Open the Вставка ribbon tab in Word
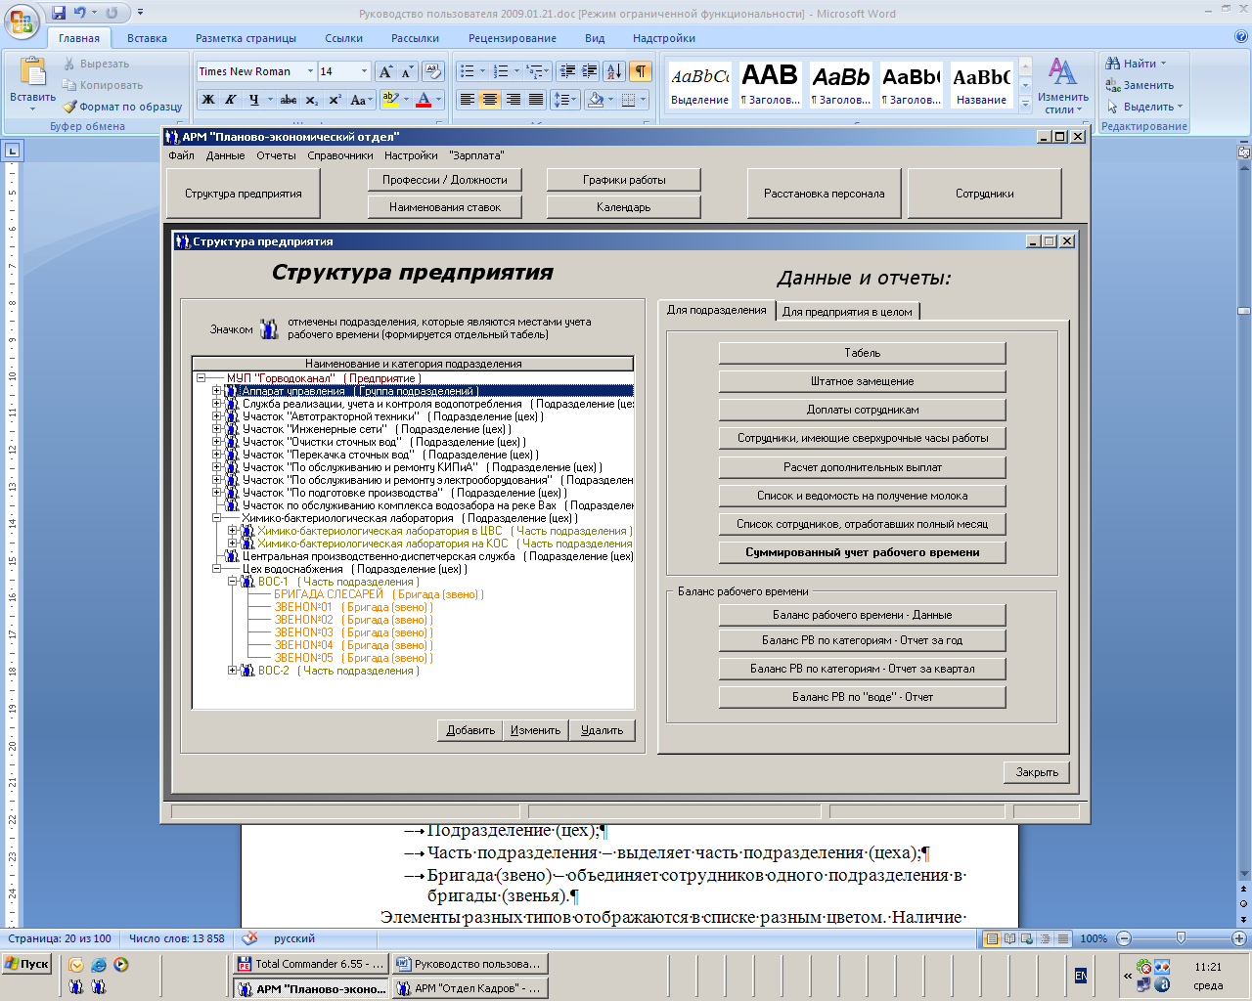The image size is (1252, 1001). 147,38
